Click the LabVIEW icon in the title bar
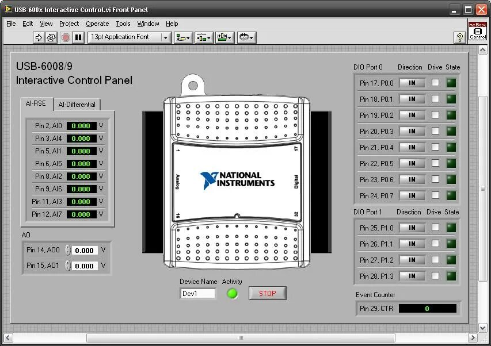The image size is (491, 346). click(8, 9)
